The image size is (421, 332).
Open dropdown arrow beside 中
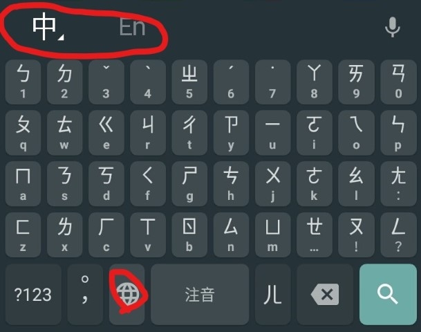pyautogui.click(x=61, y=37)
